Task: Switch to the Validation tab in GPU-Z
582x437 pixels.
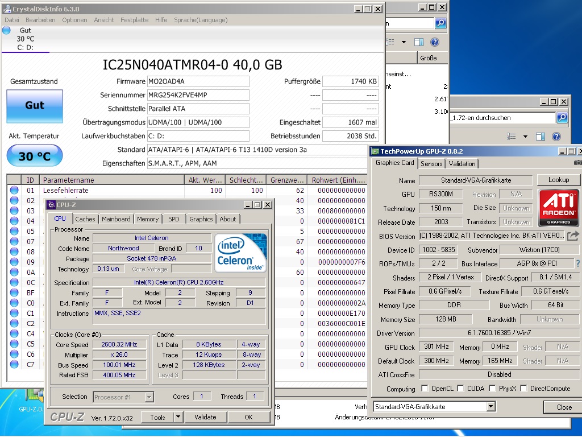Action: pos(462,164)
